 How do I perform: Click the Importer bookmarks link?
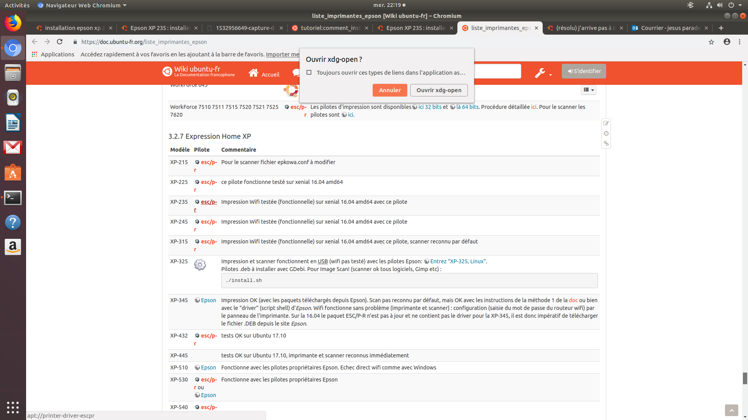click(x=282, y=54)
